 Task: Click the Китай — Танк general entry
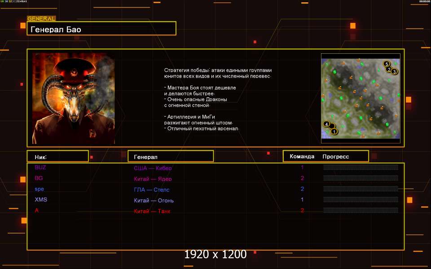pos(152,211)
